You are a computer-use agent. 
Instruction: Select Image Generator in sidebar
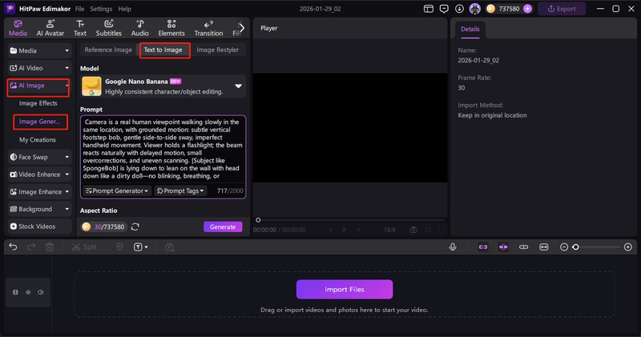tap(39, 122)
